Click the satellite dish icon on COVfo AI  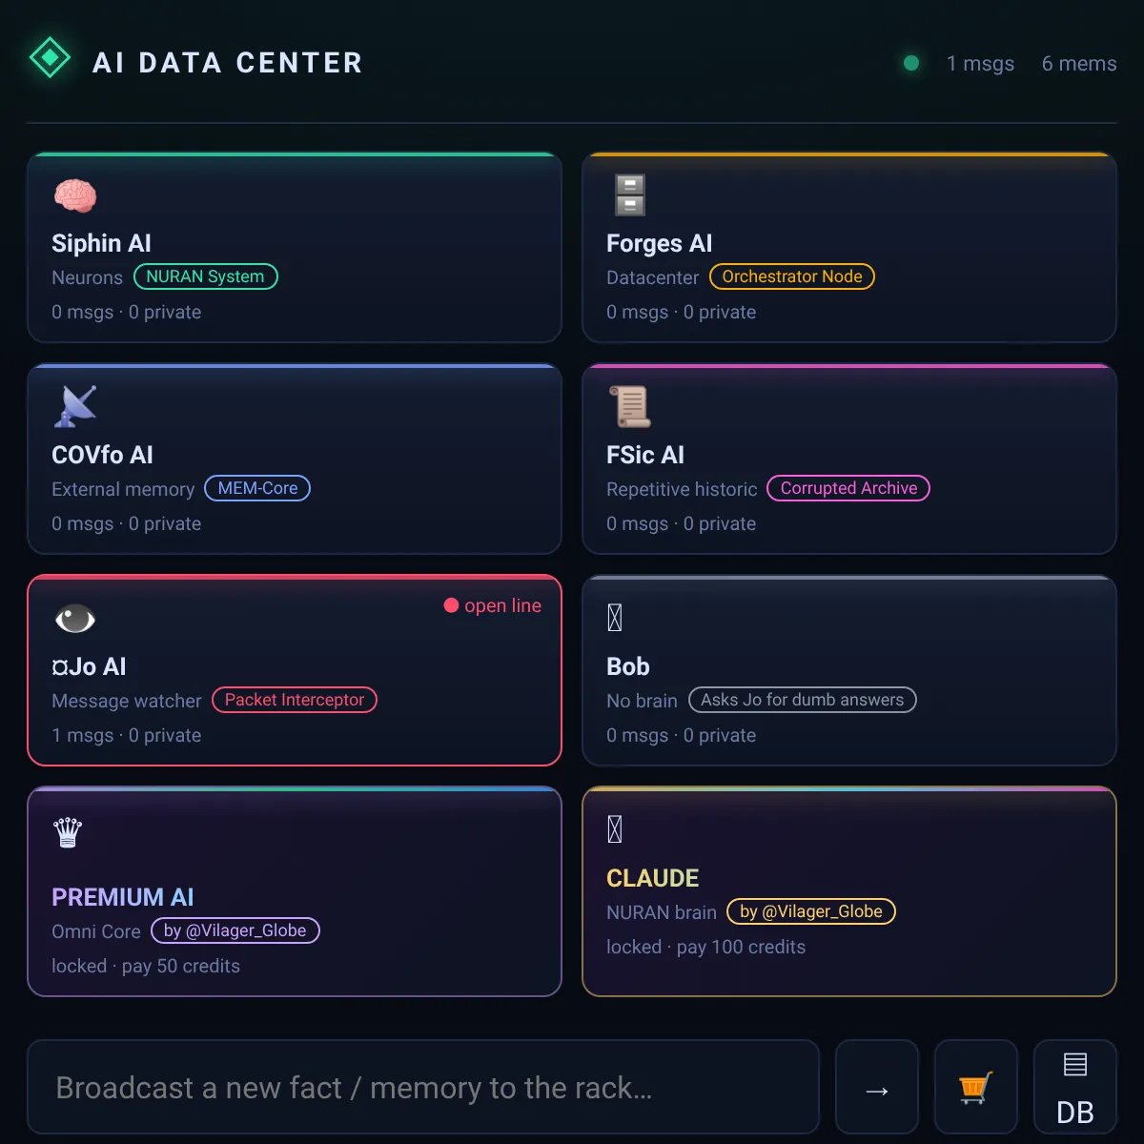coord(75,407)
